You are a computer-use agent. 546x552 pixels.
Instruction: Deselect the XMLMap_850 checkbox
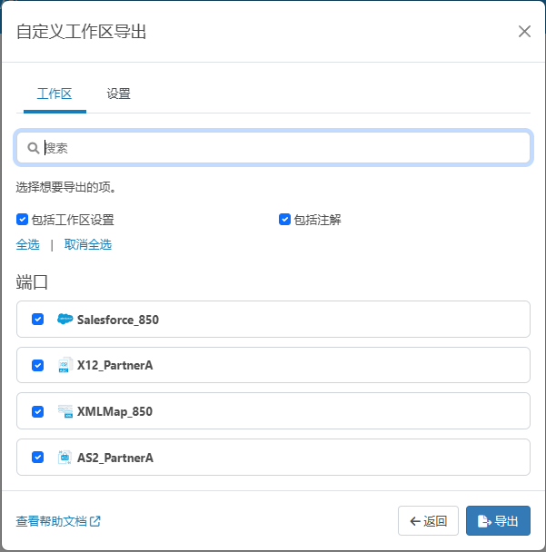coord(37,411)
